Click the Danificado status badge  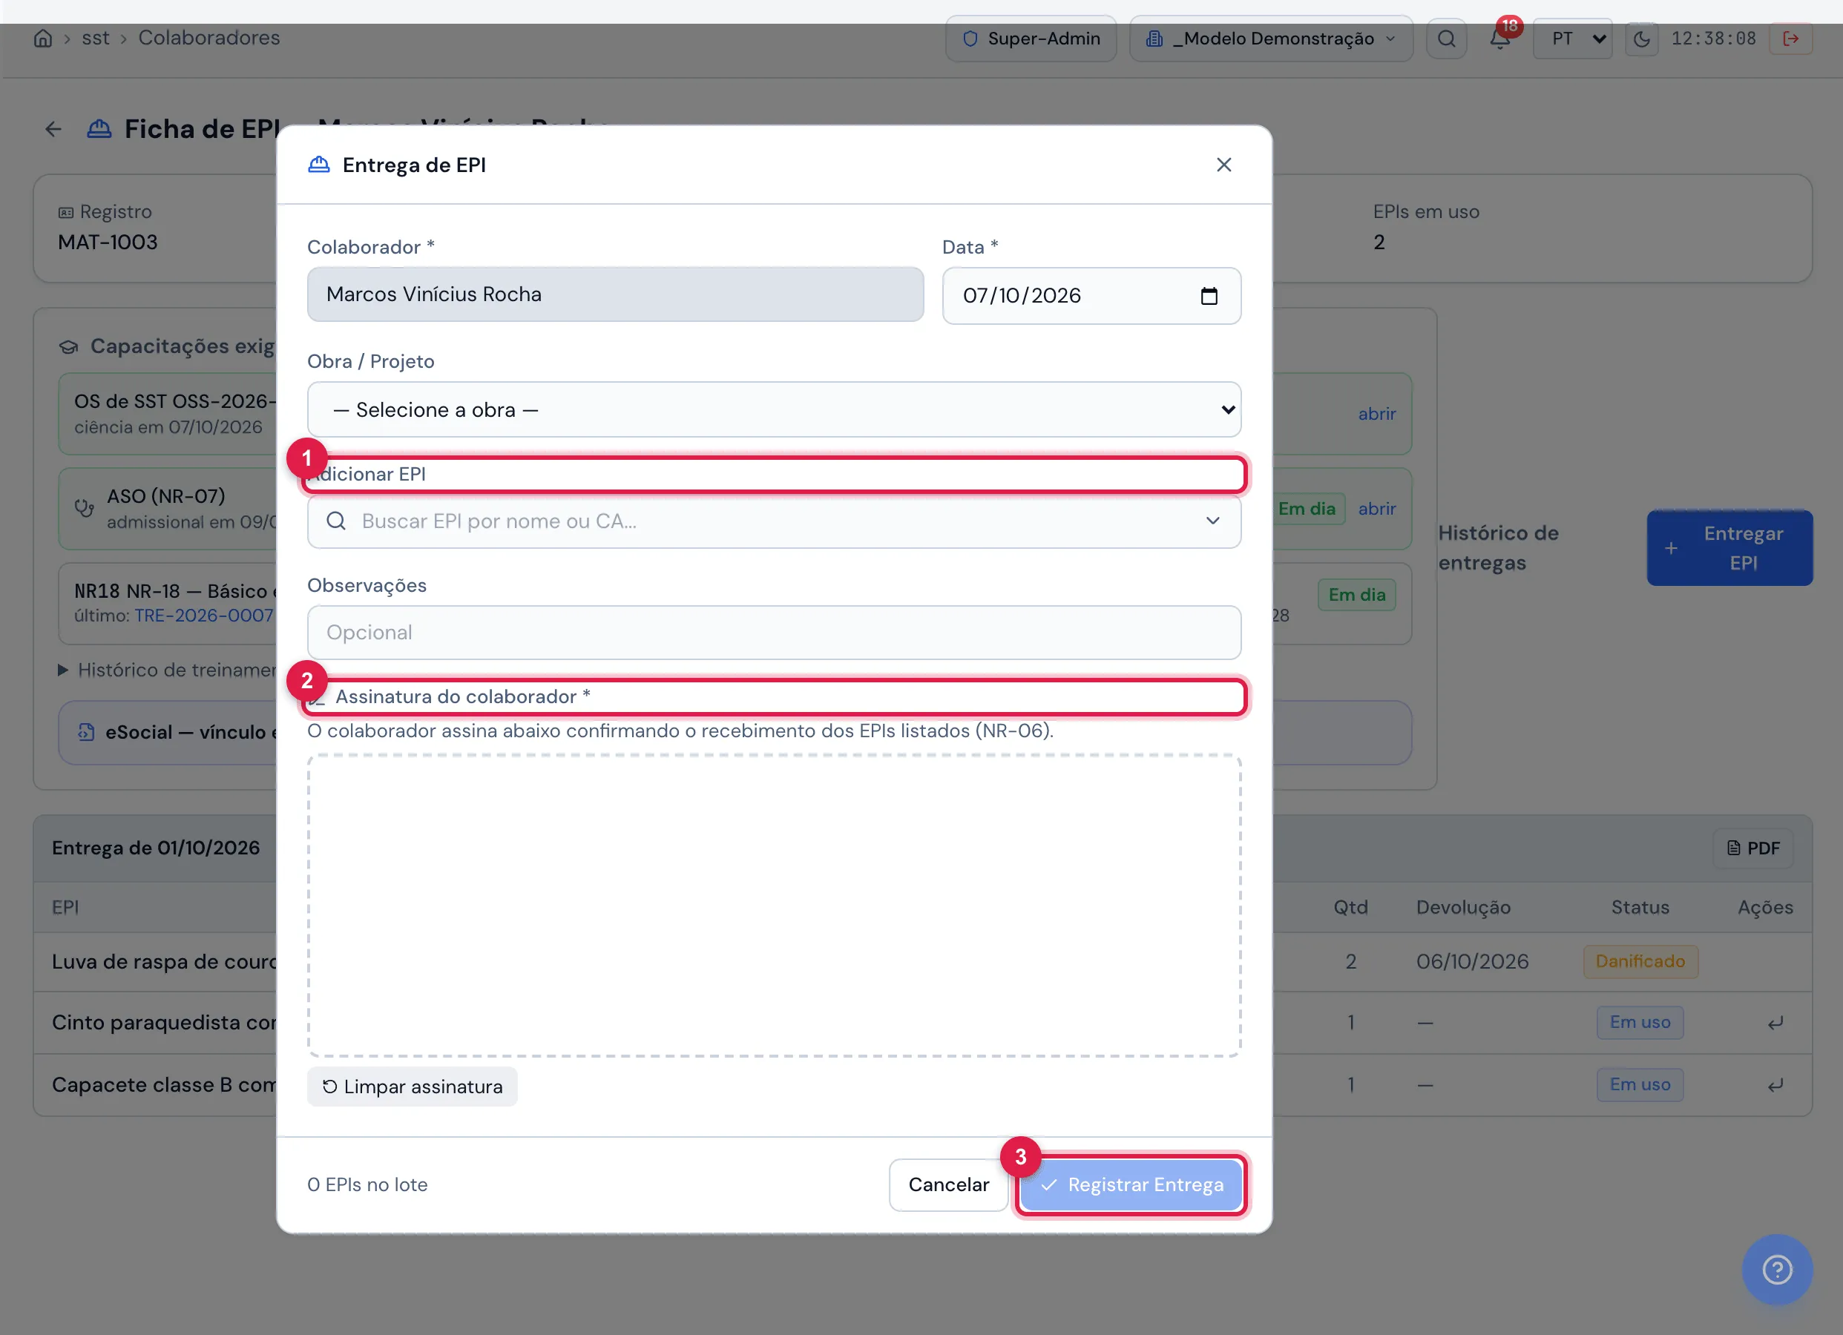[1640, 961]
